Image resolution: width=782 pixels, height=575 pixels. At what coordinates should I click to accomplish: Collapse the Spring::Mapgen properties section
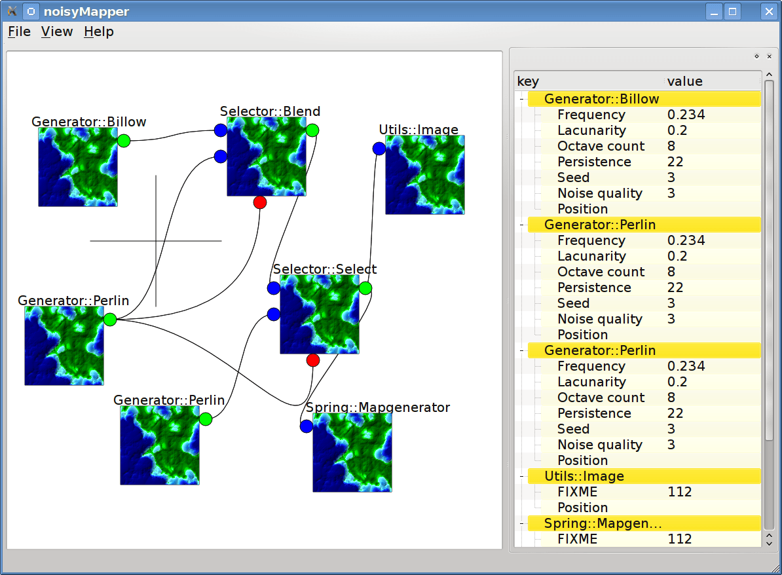pos(521,523)
